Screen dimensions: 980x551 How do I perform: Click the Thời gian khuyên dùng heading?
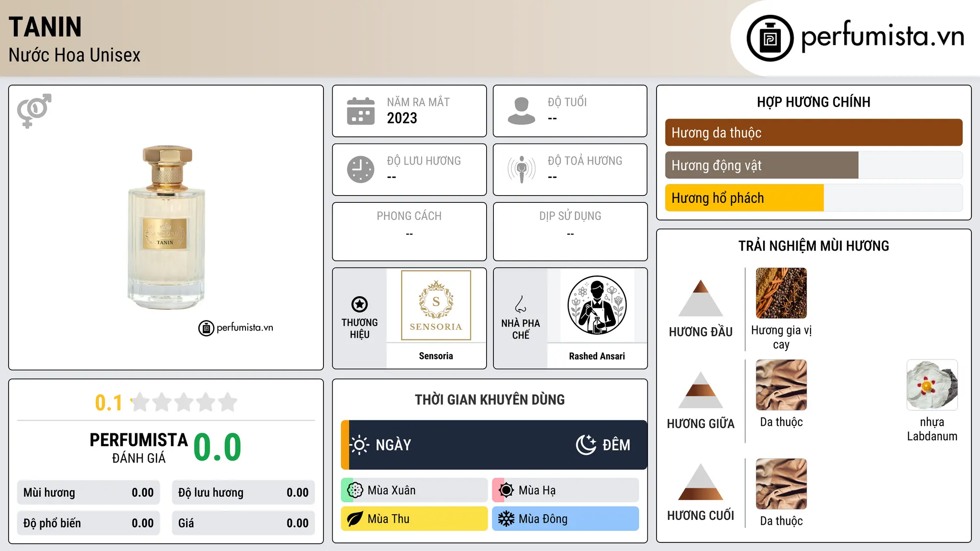point(490,400)
